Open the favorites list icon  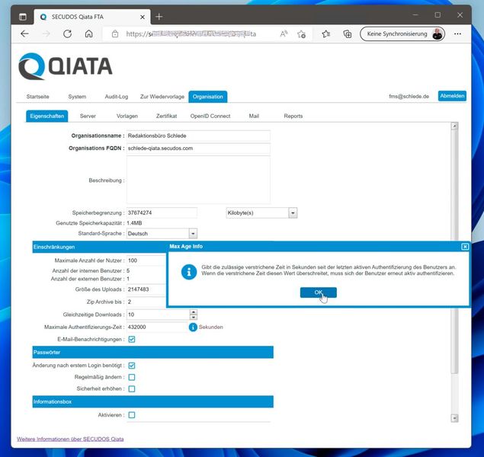click(326, 34)
